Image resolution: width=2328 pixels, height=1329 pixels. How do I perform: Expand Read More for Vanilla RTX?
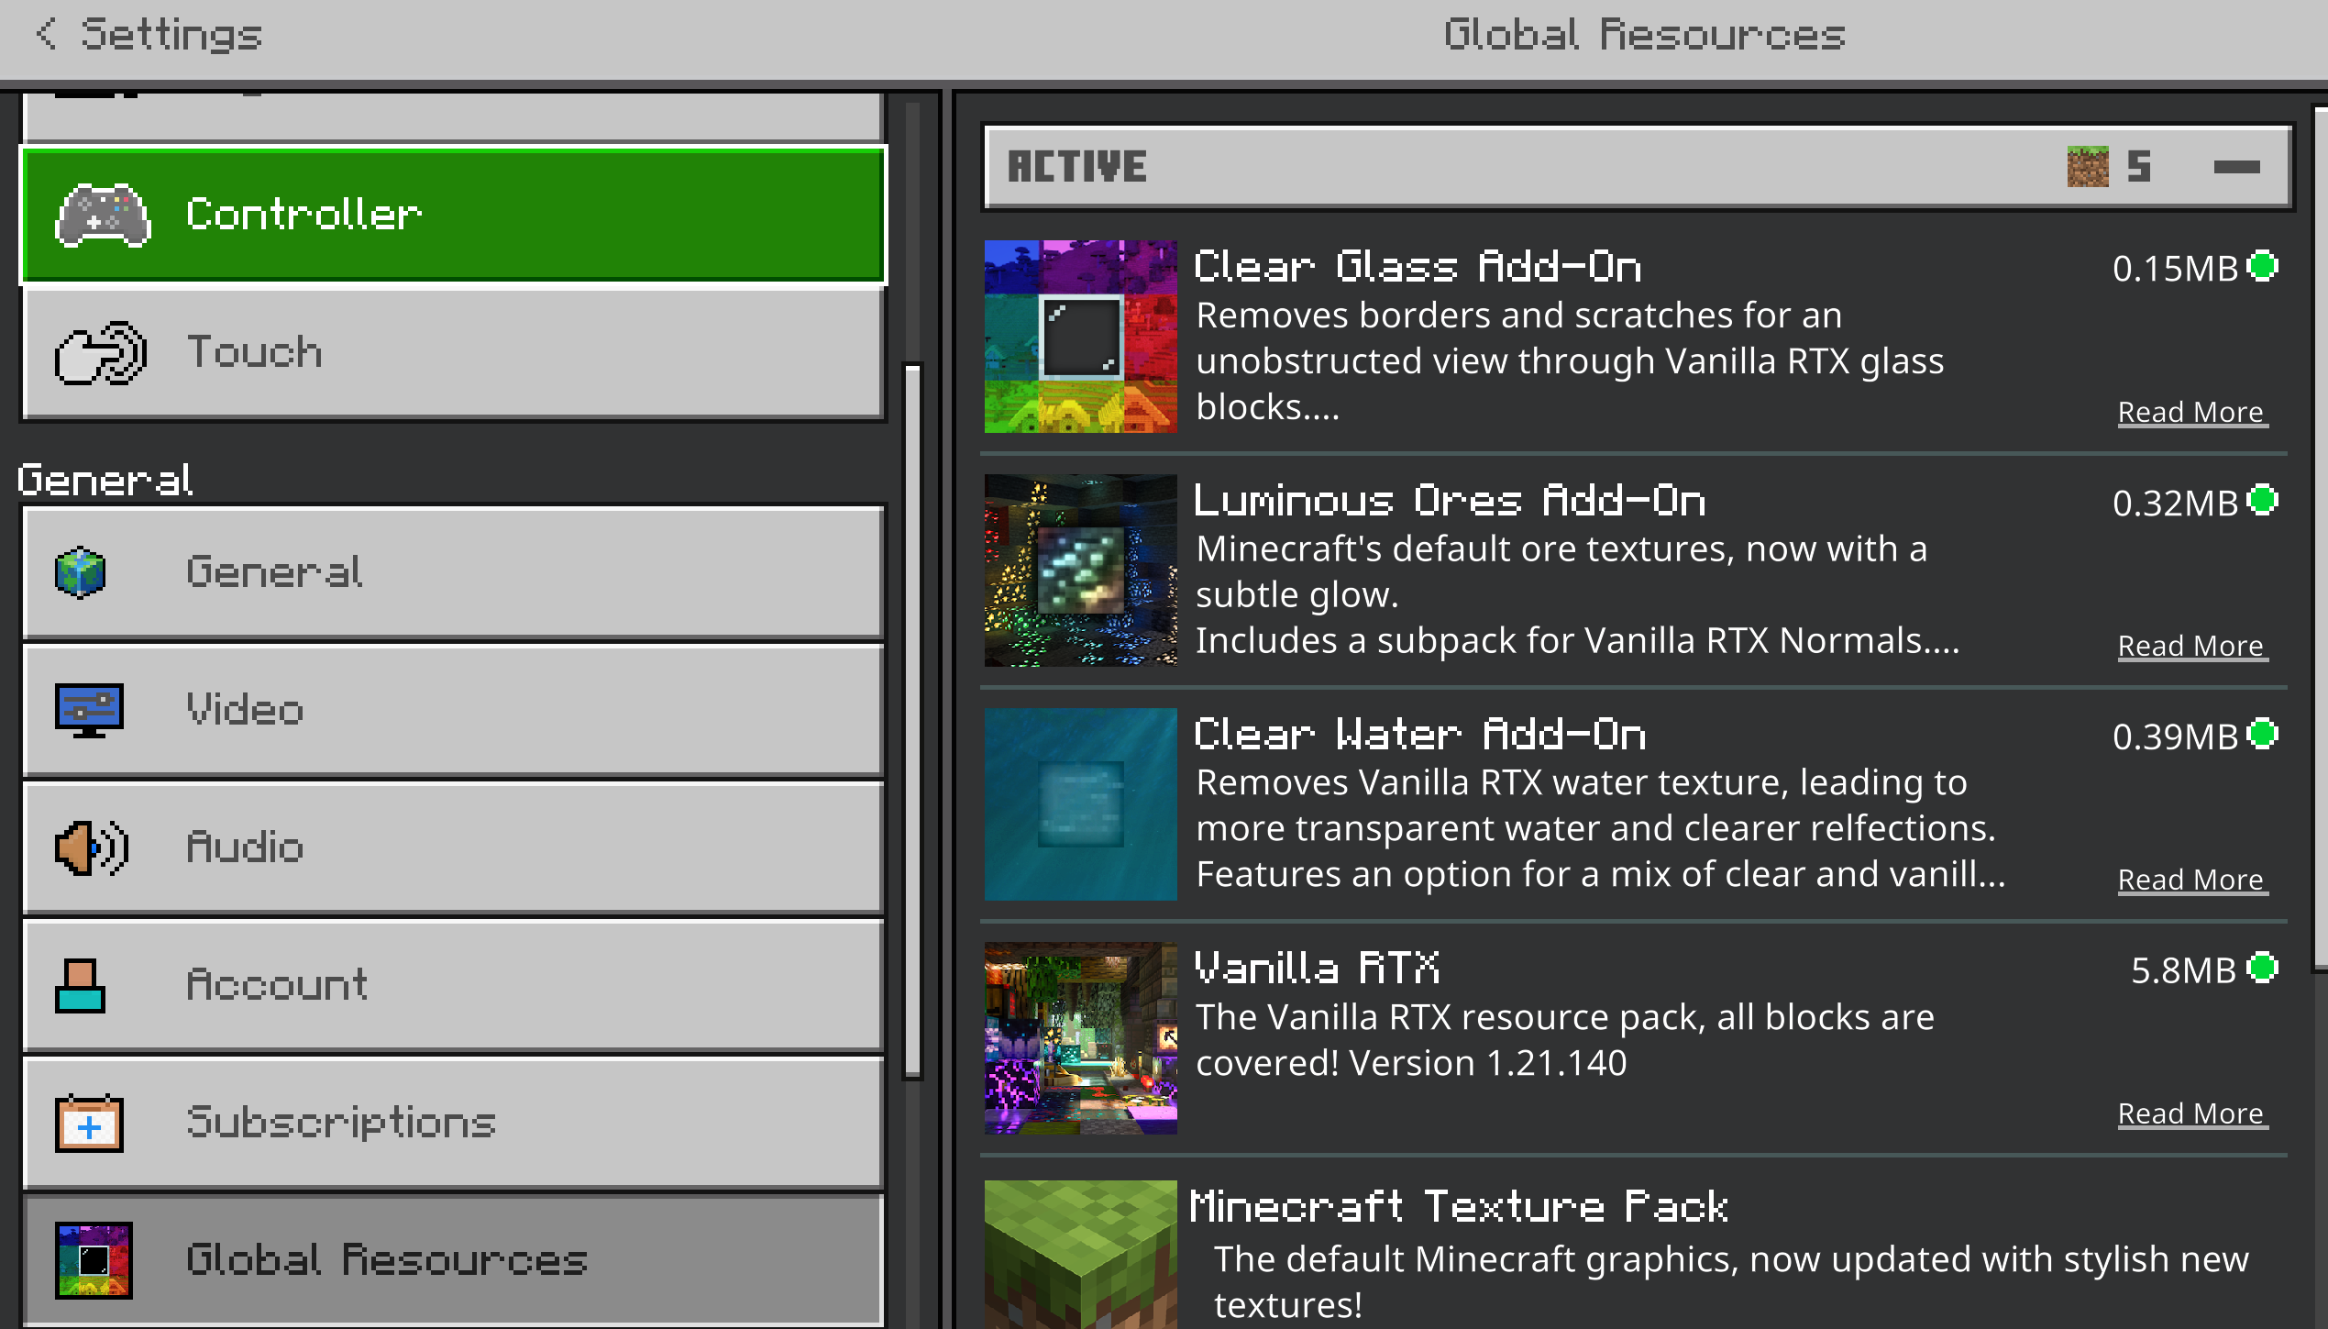coord(2191,1114)
